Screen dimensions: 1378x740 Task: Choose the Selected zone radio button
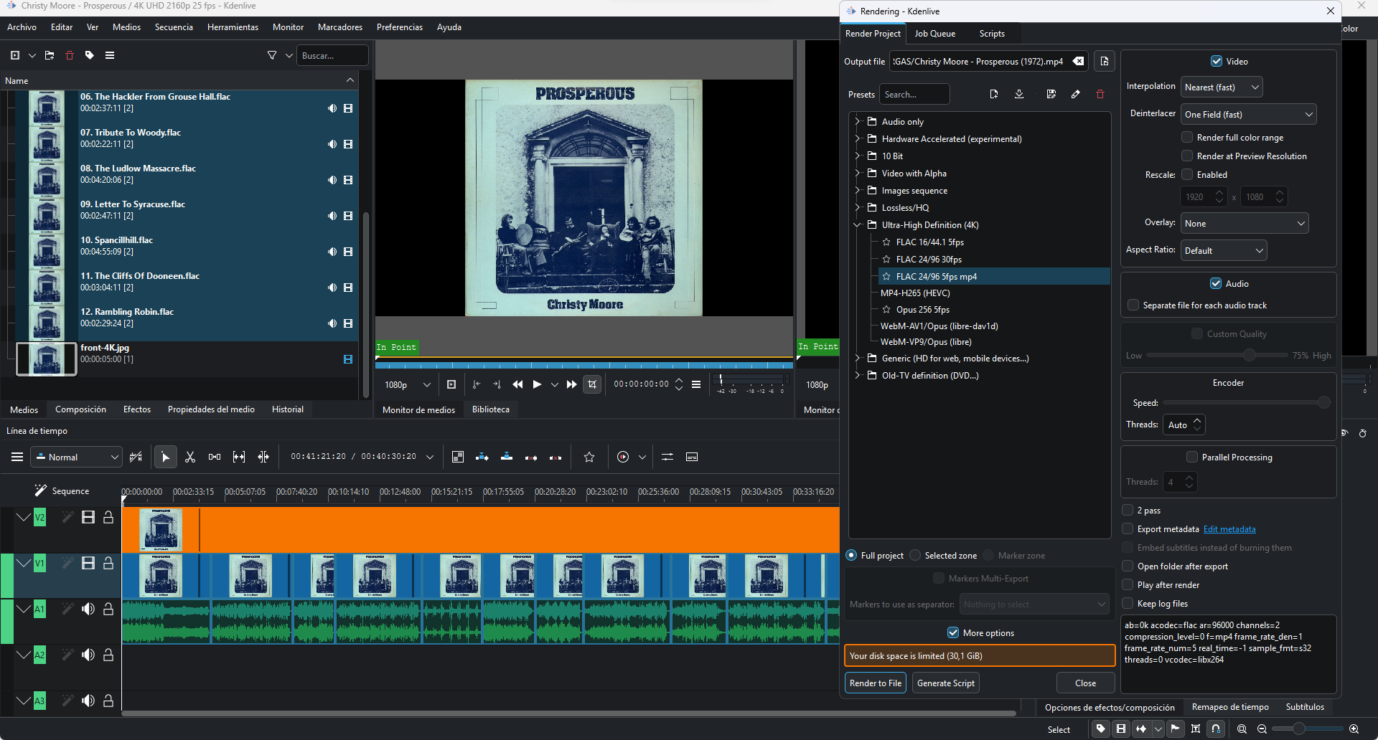[915, 556]
